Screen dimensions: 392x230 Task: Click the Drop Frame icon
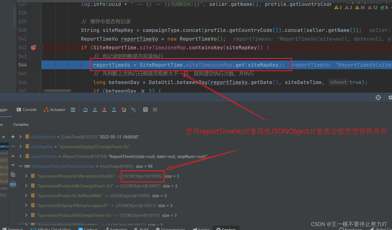point(124,110)
